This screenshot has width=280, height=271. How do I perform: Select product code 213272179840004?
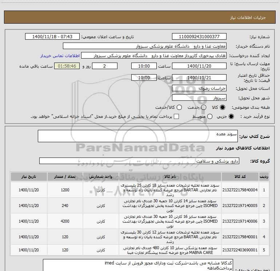click(x=240, y=190)
